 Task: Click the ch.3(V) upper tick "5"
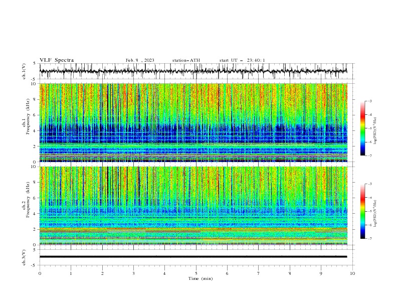(x=35, y=249)
